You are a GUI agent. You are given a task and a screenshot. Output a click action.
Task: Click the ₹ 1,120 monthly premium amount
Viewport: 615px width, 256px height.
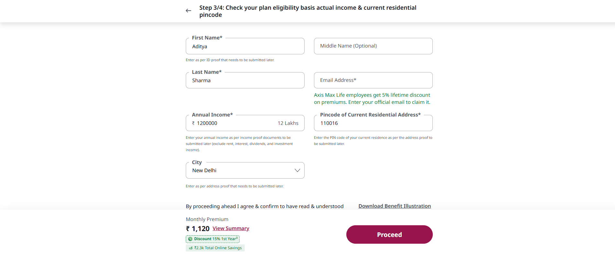[198, 229]
